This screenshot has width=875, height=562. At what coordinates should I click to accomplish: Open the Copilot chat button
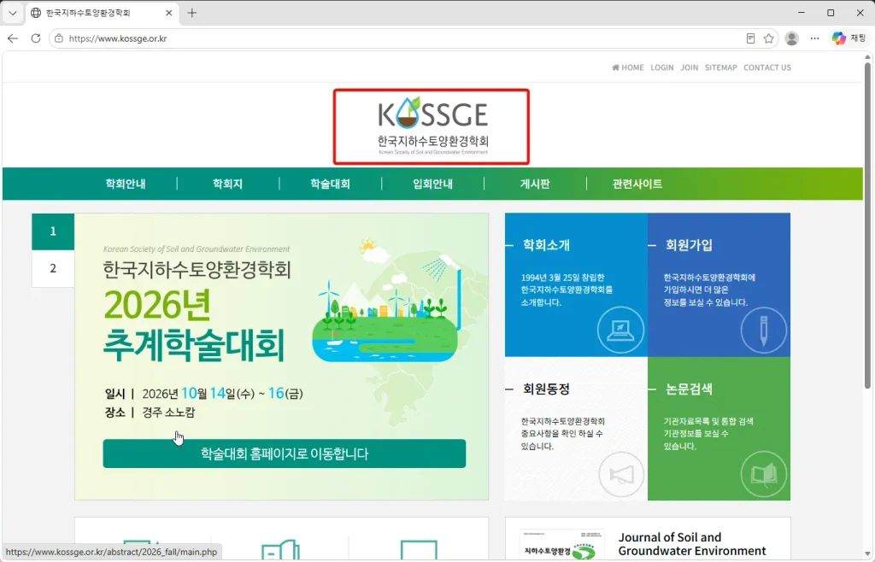point(849,38)
